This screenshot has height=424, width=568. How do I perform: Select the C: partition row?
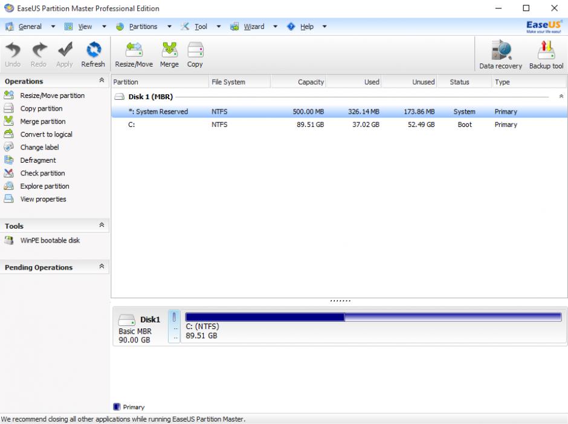(339, 125)
